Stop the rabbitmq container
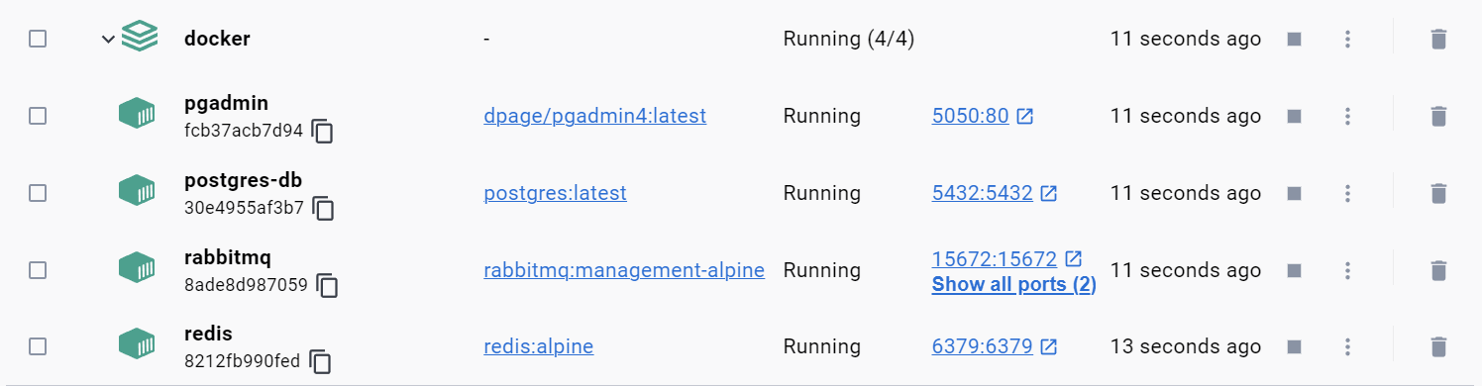Viewport: 1482px width, 386px height. tap(1293, 270)
